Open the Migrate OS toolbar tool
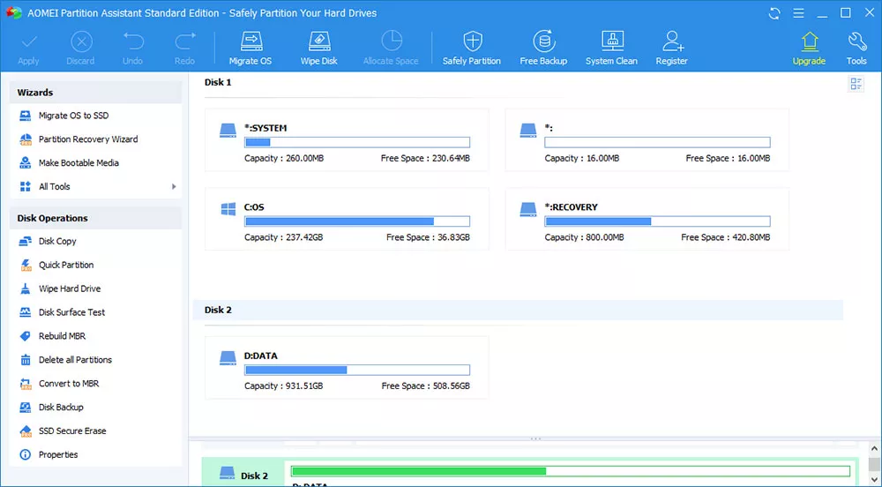This screenshot has height=487, width=882. tap(250, 49)
